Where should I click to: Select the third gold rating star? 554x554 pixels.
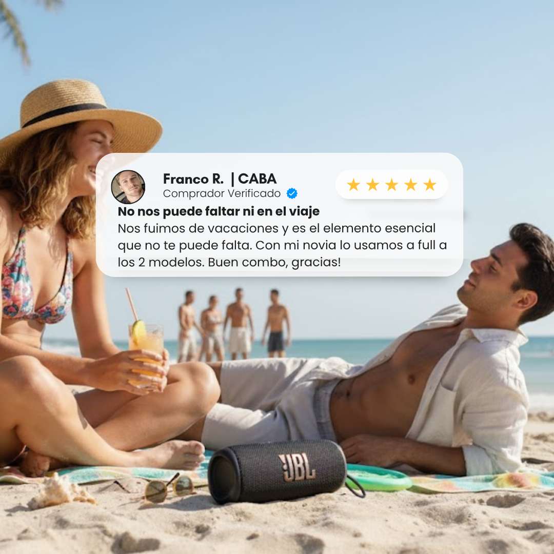[391, 185]
